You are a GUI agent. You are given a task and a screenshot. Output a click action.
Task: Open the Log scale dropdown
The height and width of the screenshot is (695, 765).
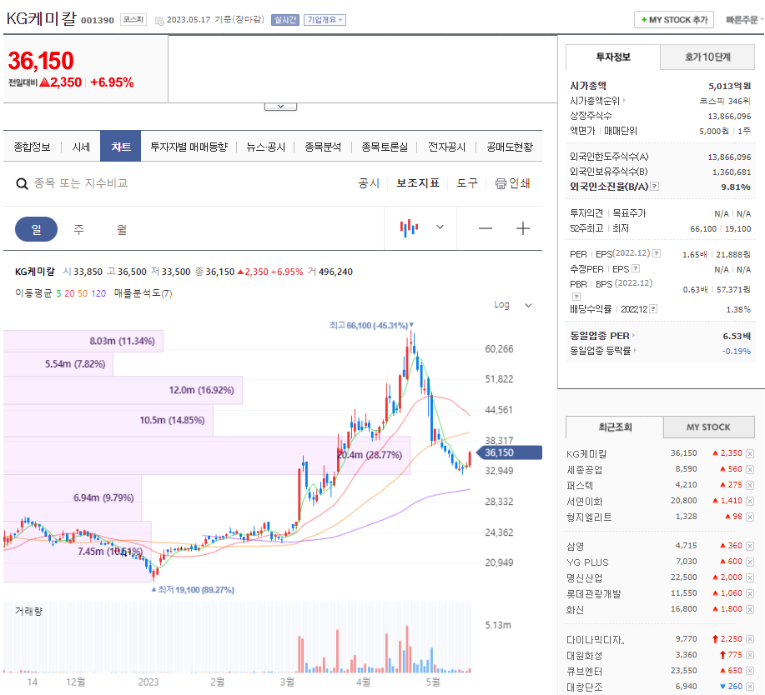(x=513, y=305)
